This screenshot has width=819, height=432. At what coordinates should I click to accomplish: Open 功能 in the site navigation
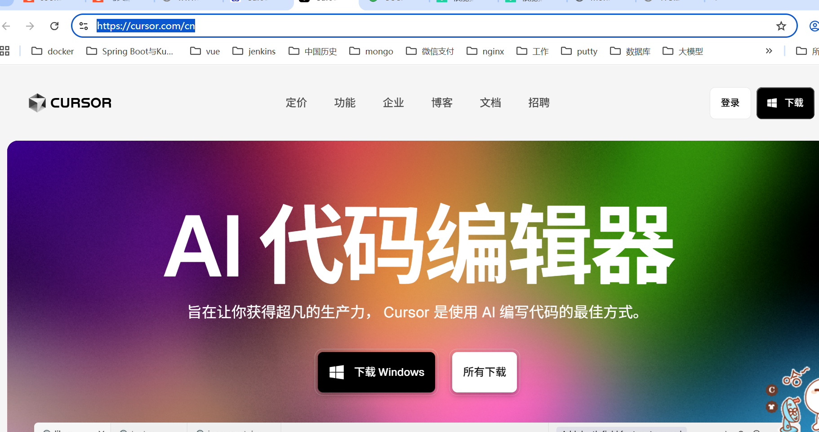pyautogui.click(x=345, y=103)
